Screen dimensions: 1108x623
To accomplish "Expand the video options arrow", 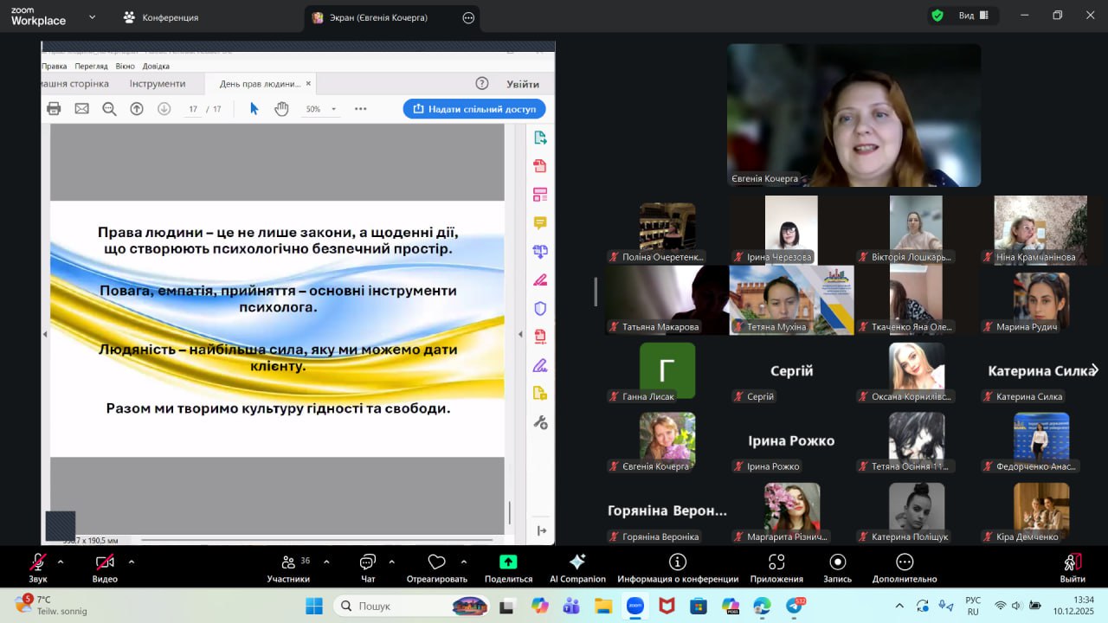I will [x=132, y=562].
